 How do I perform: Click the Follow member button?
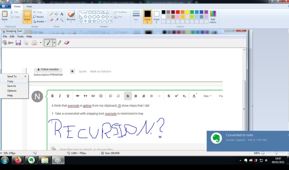[48, 69]
